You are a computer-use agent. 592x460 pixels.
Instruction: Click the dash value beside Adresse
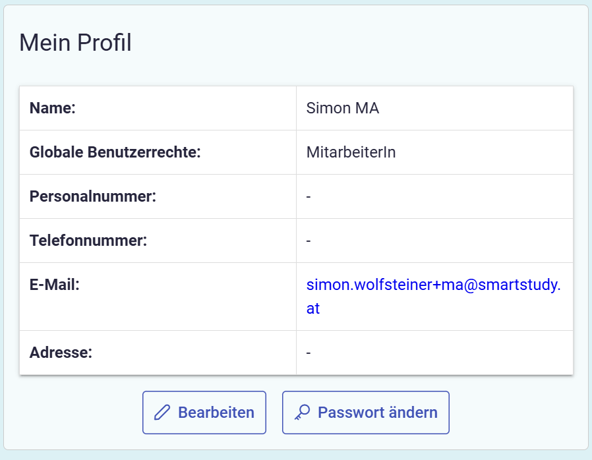pos(309,353)
